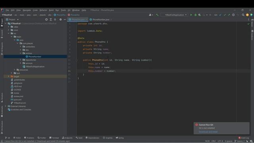The height and width of the screenshot is (143, 254).
Task: Expand the target folder
Action: (9, 76)
